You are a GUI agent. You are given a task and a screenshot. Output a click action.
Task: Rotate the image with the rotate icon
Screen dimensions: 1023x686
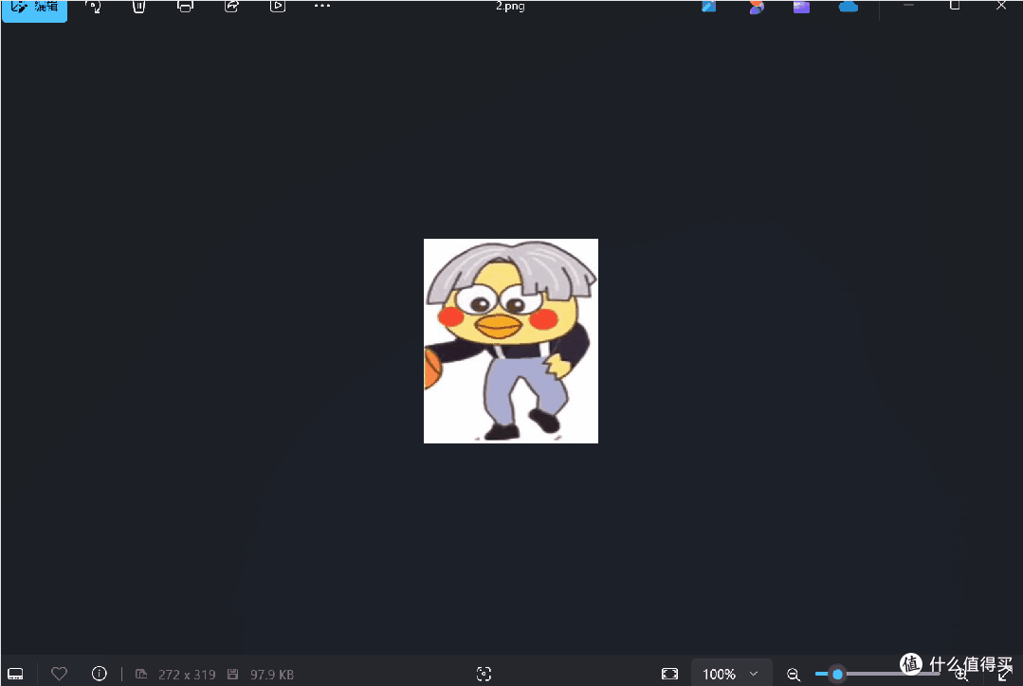point(93,7)
